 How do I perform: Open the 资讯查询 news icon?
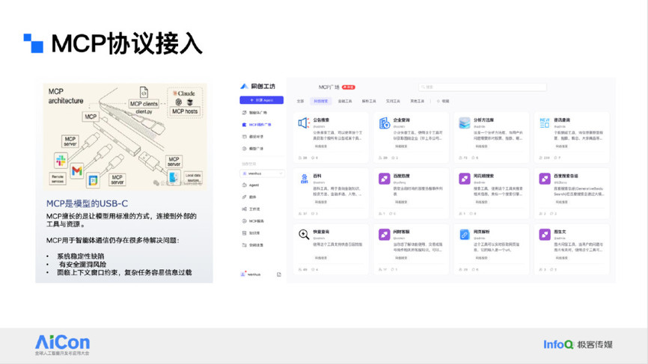[545, 123]
